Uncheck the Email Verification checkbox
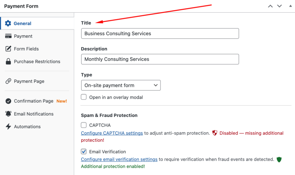 [x=84, y=151]
